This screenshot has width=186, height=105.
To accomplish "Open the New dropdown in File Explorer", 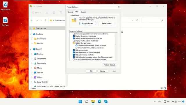I will (36, 13).
